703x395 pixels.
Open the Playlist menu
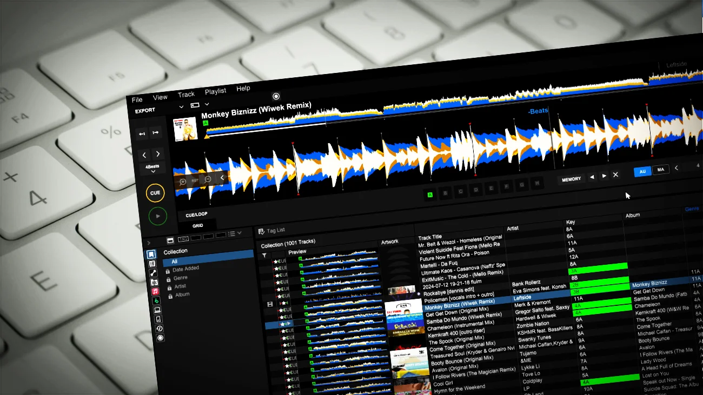coord(215,91)
